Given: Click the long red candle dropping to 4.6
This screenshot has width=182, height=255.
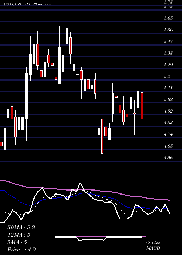Looking at the screenshot, I should [102, 136].
